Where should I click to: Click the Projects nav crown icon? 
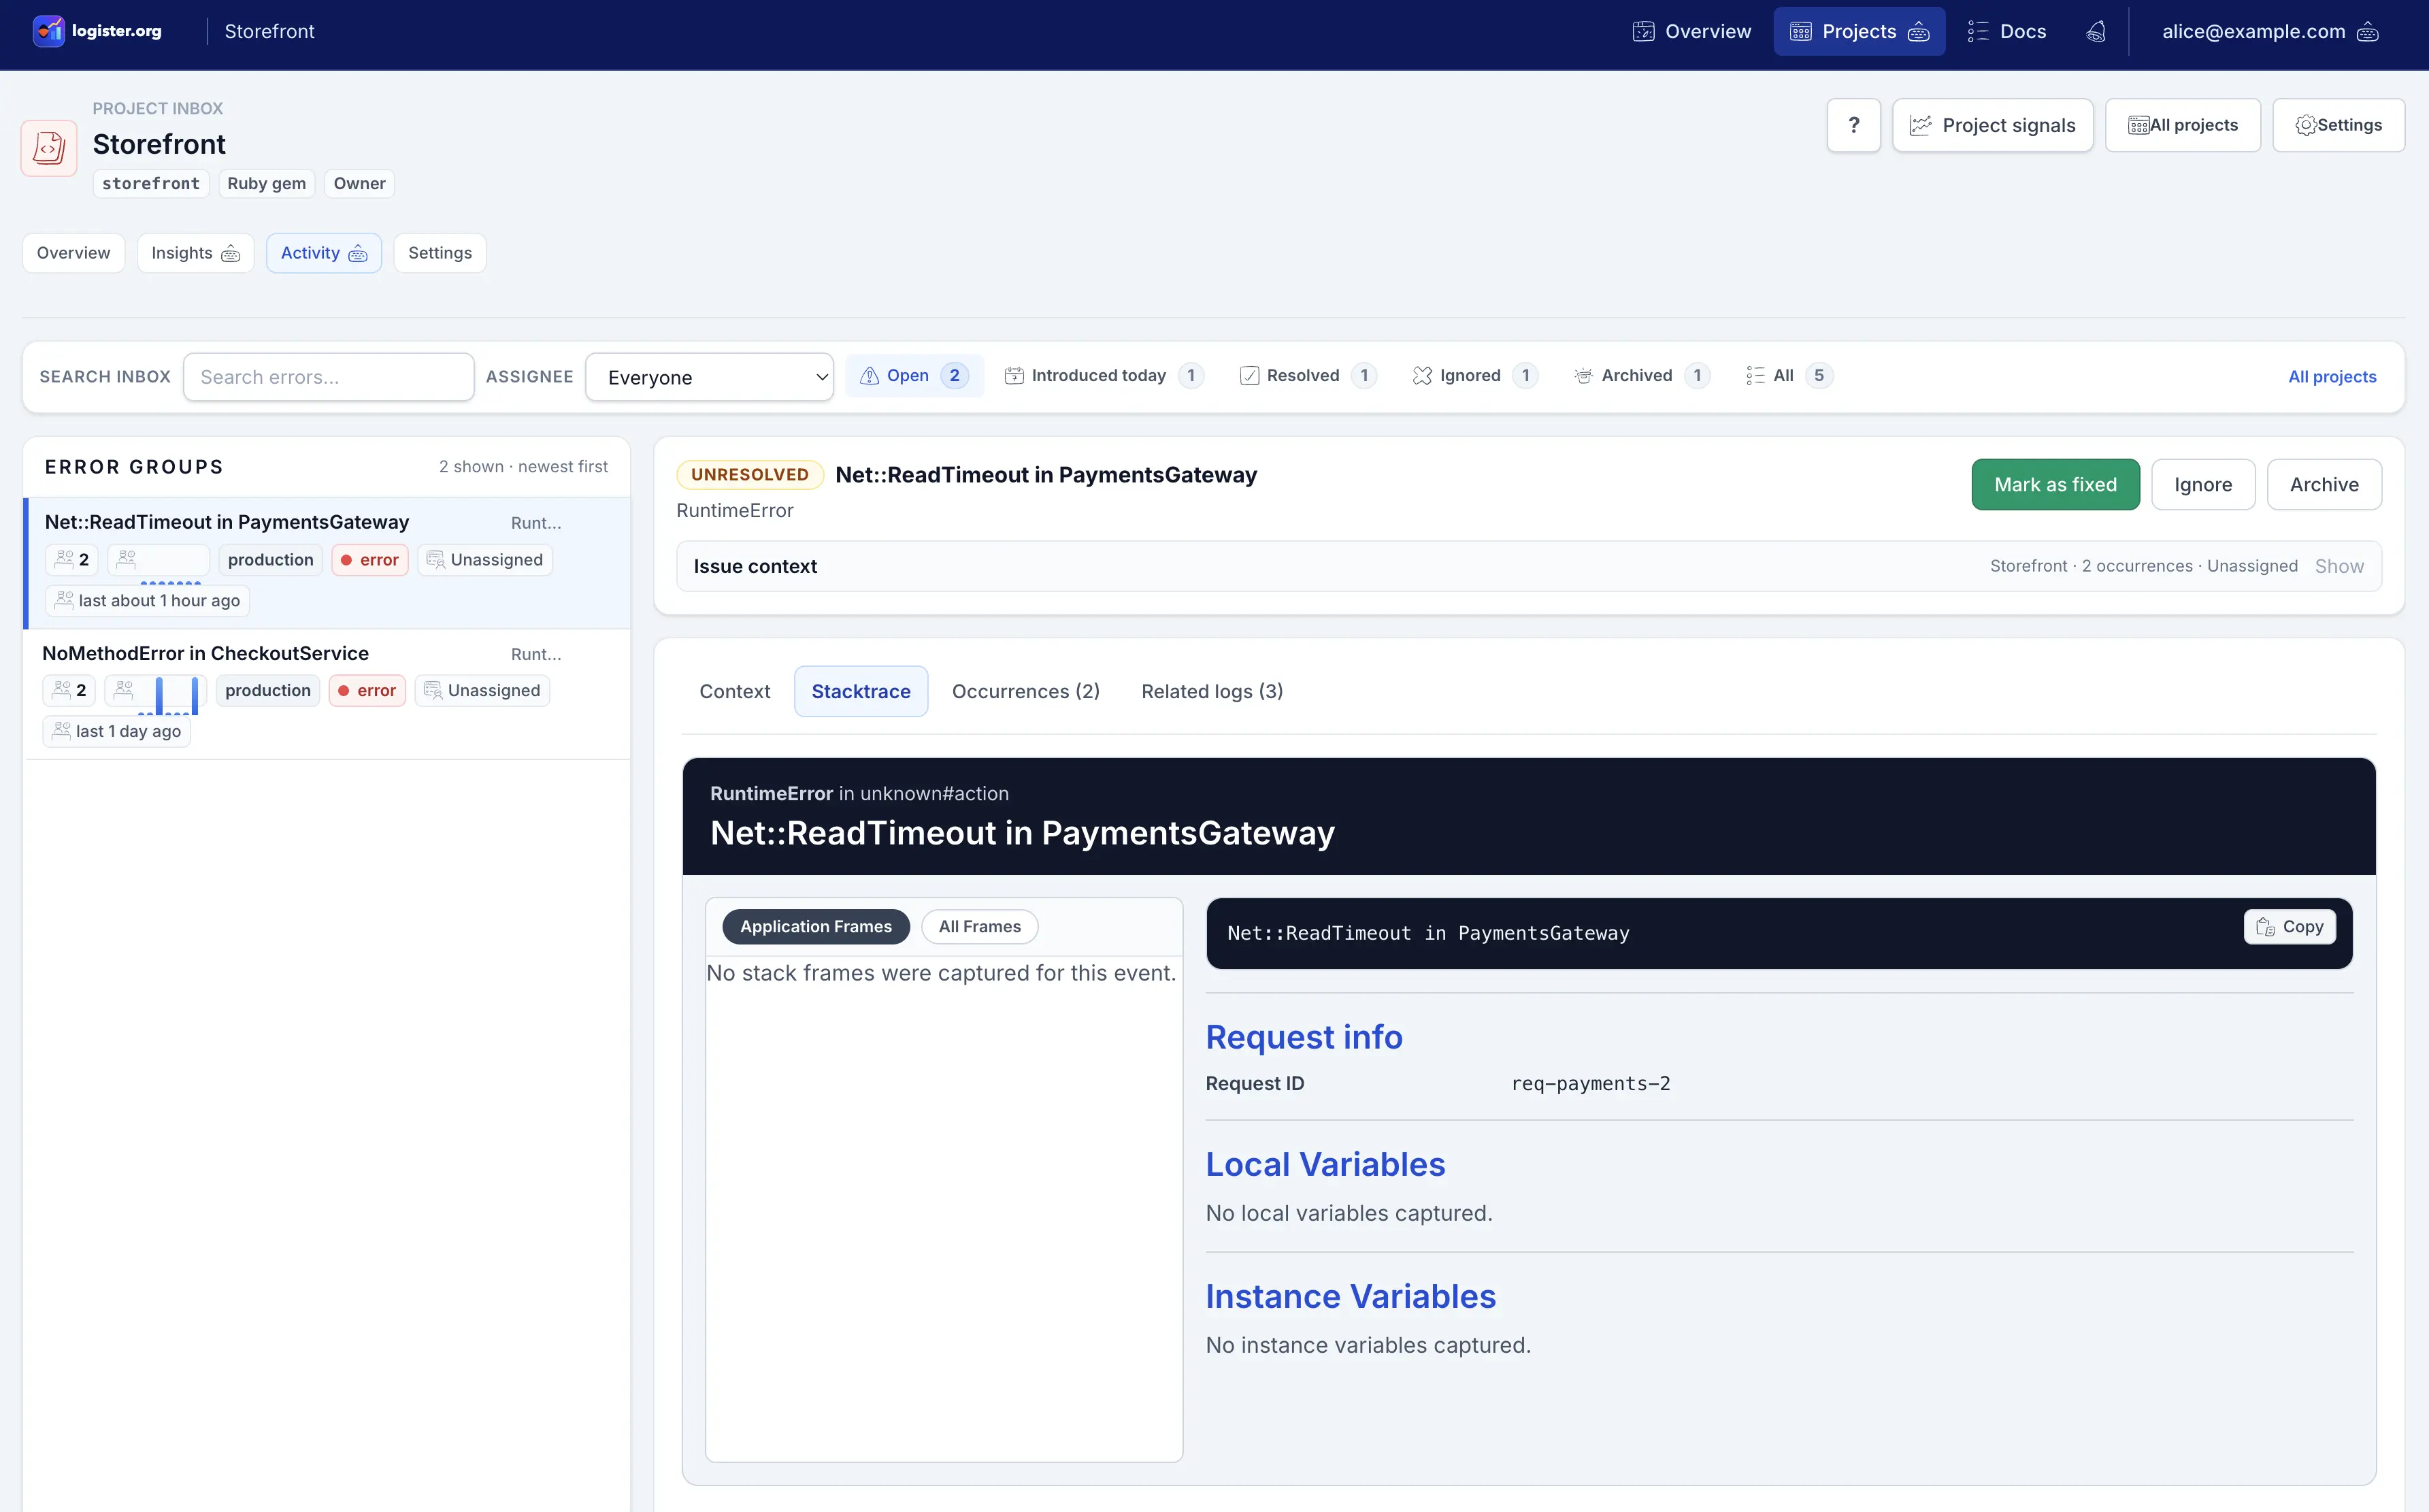1918,31
